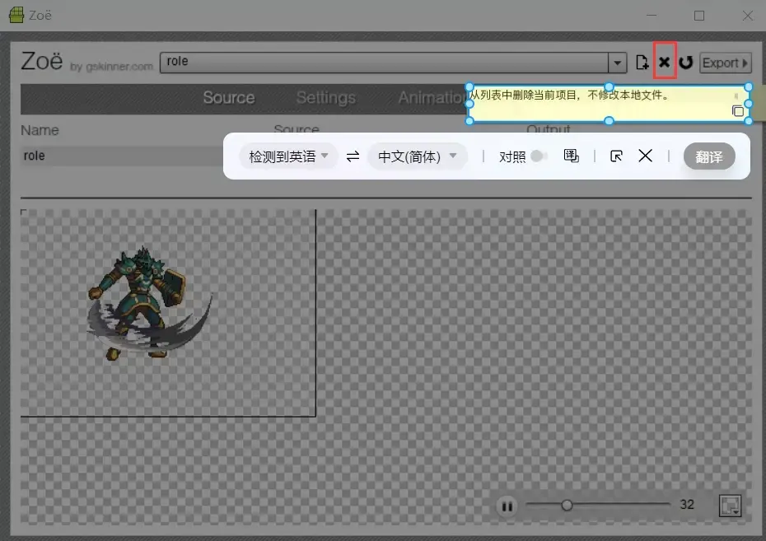Click the Name column label
Viewport: 766px width, 541px height.
click(x=40, y=130)
